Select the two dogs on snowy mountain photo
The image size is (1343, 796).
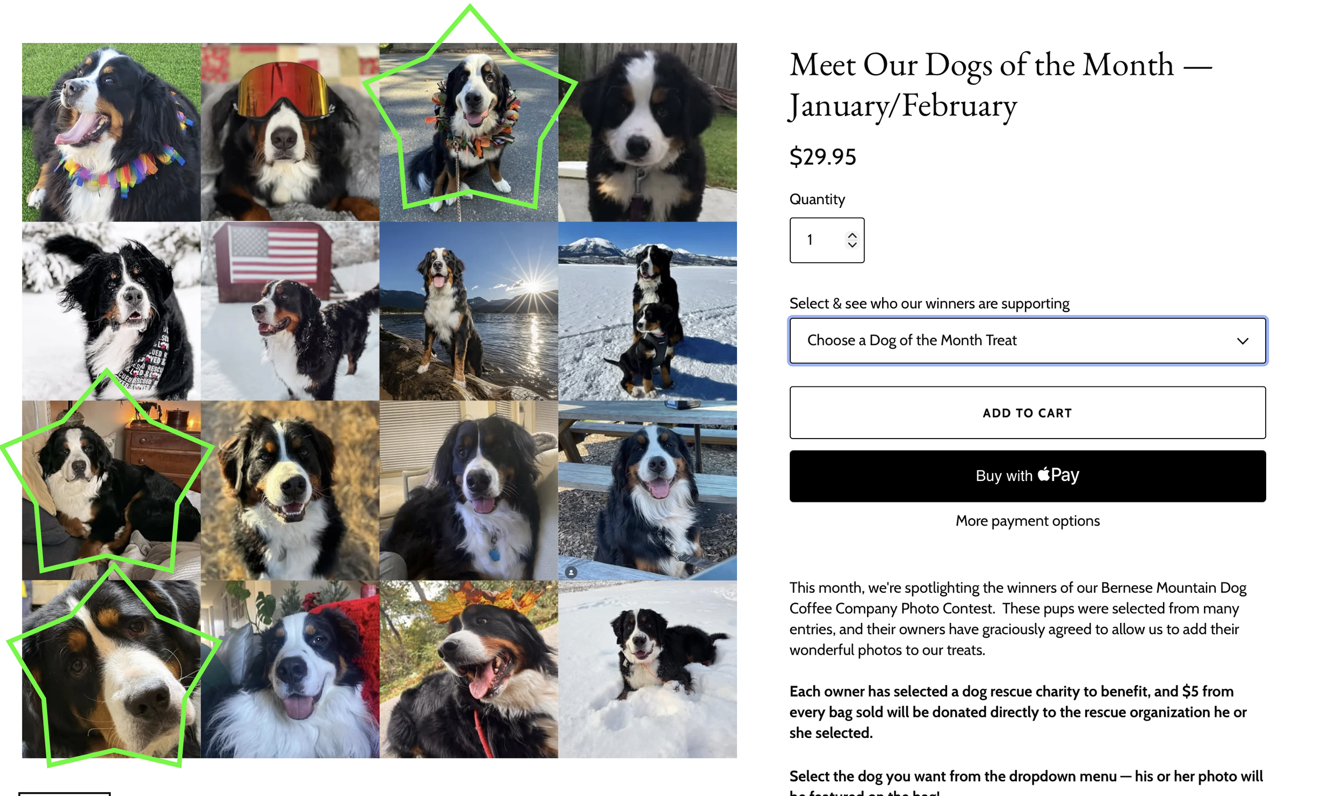tap(647, 311)
